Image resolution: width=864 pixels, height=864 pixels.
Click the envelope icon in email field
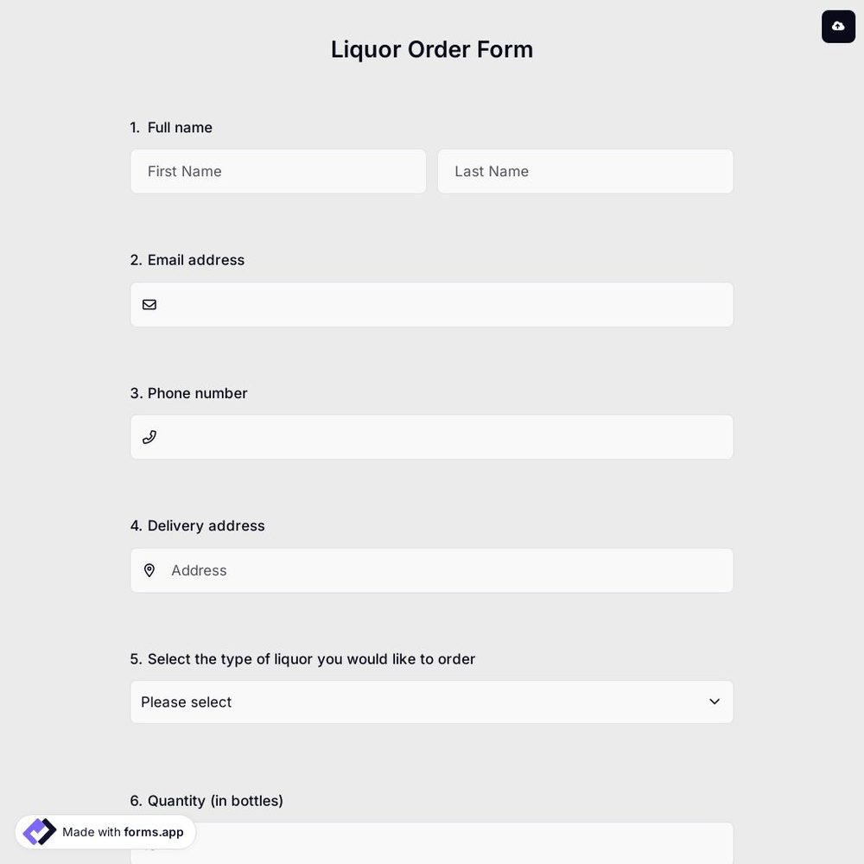click(149, 304)
